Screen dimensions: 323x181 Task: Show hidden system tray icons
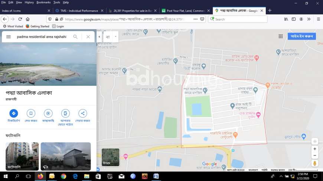[281, 176]
